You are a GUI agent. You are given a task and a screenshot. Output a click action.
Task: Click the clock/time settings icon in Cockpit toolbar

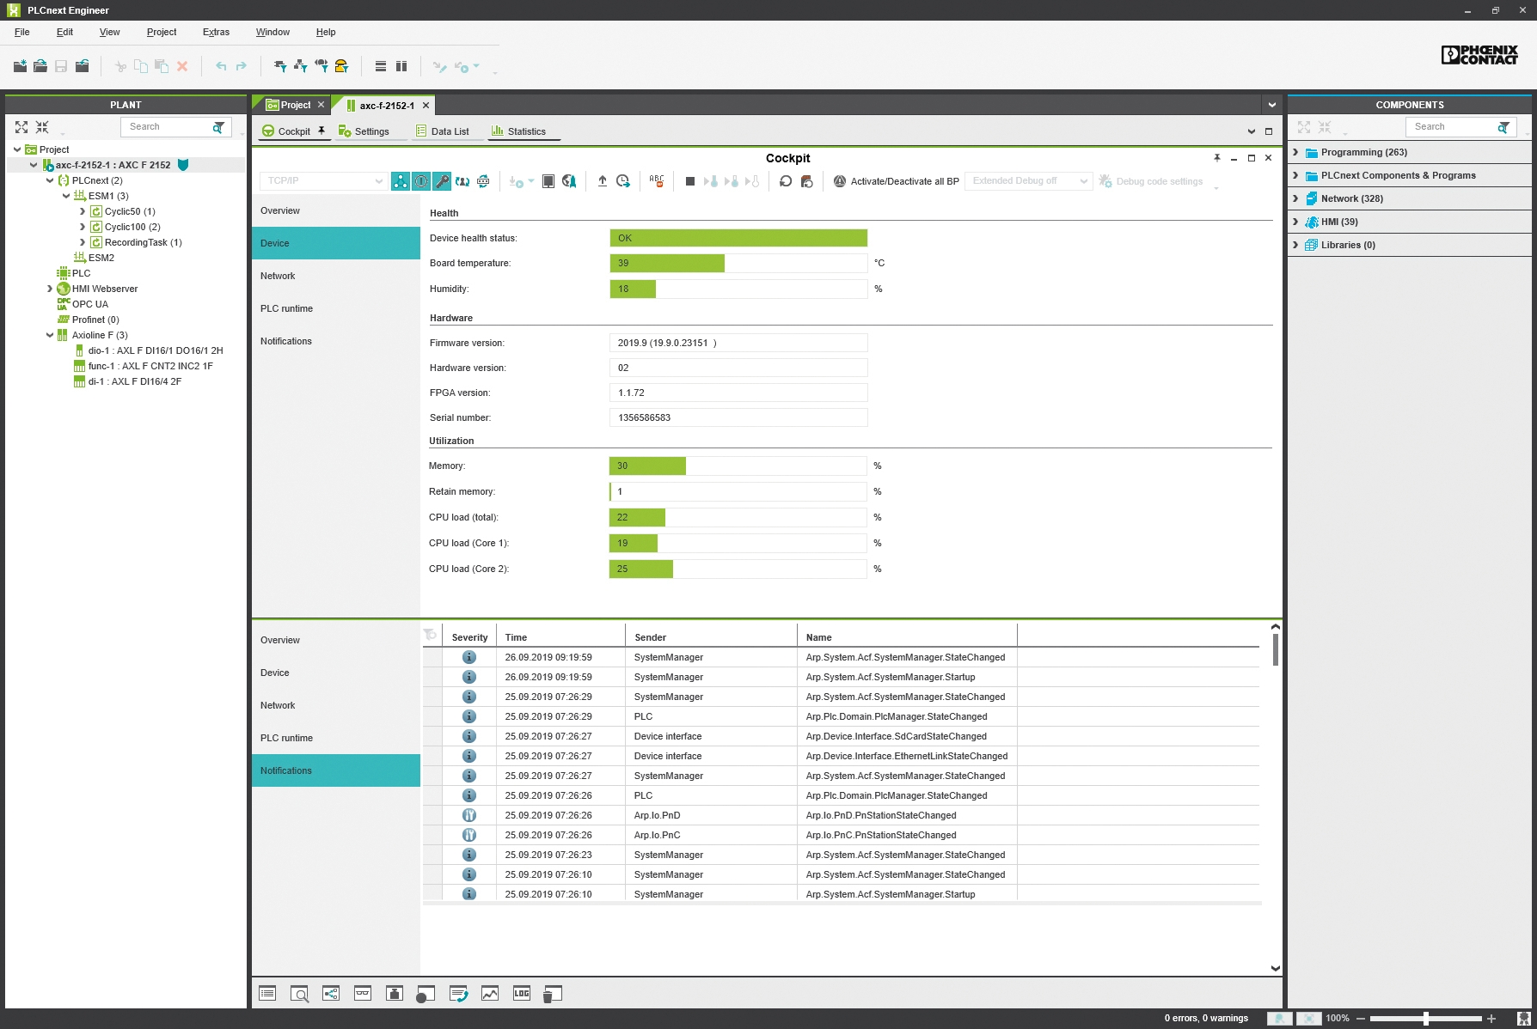[623, 181]
